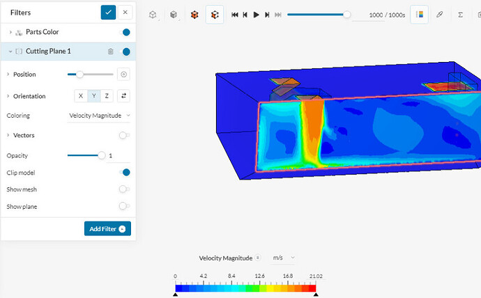Click the pick position target icon

[x=123, y=74]
